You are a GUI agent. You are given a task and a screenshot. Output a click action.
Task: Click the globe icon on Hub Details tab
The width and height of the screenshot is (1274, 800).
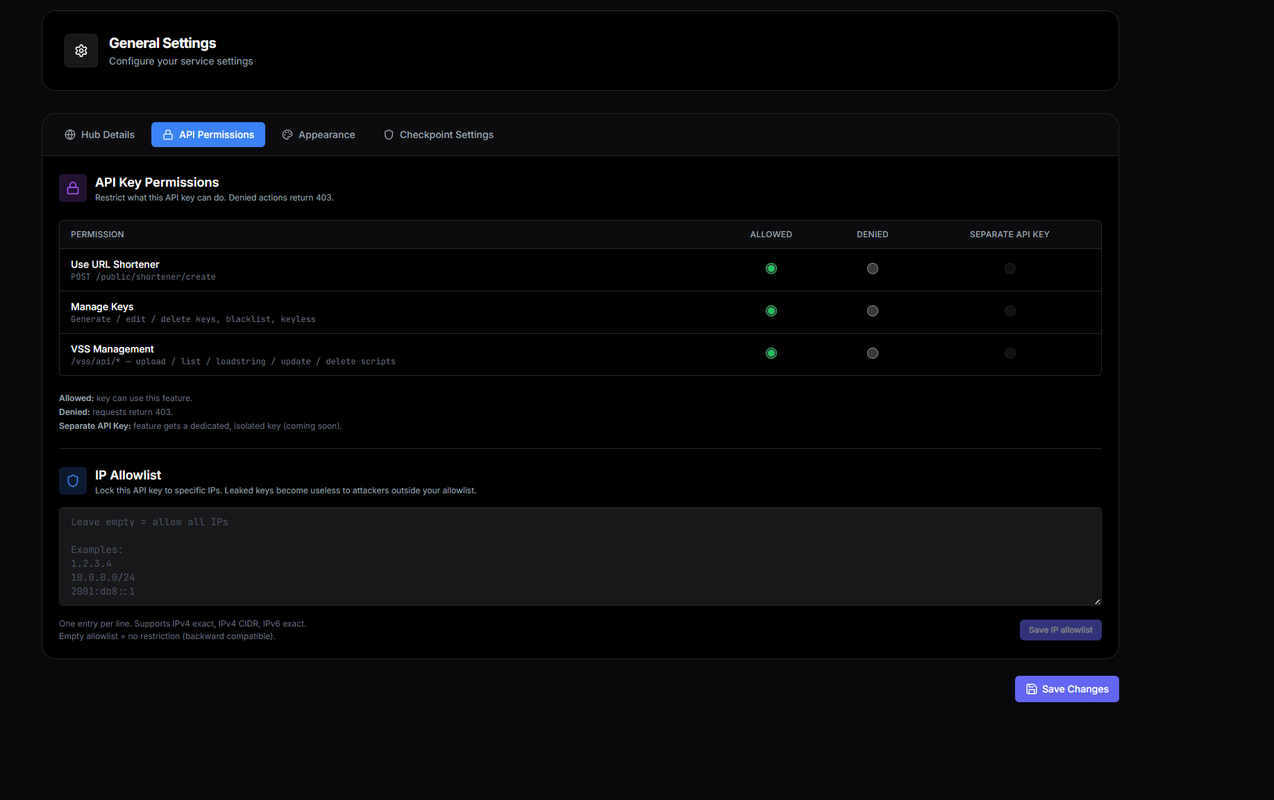(70, 135)
